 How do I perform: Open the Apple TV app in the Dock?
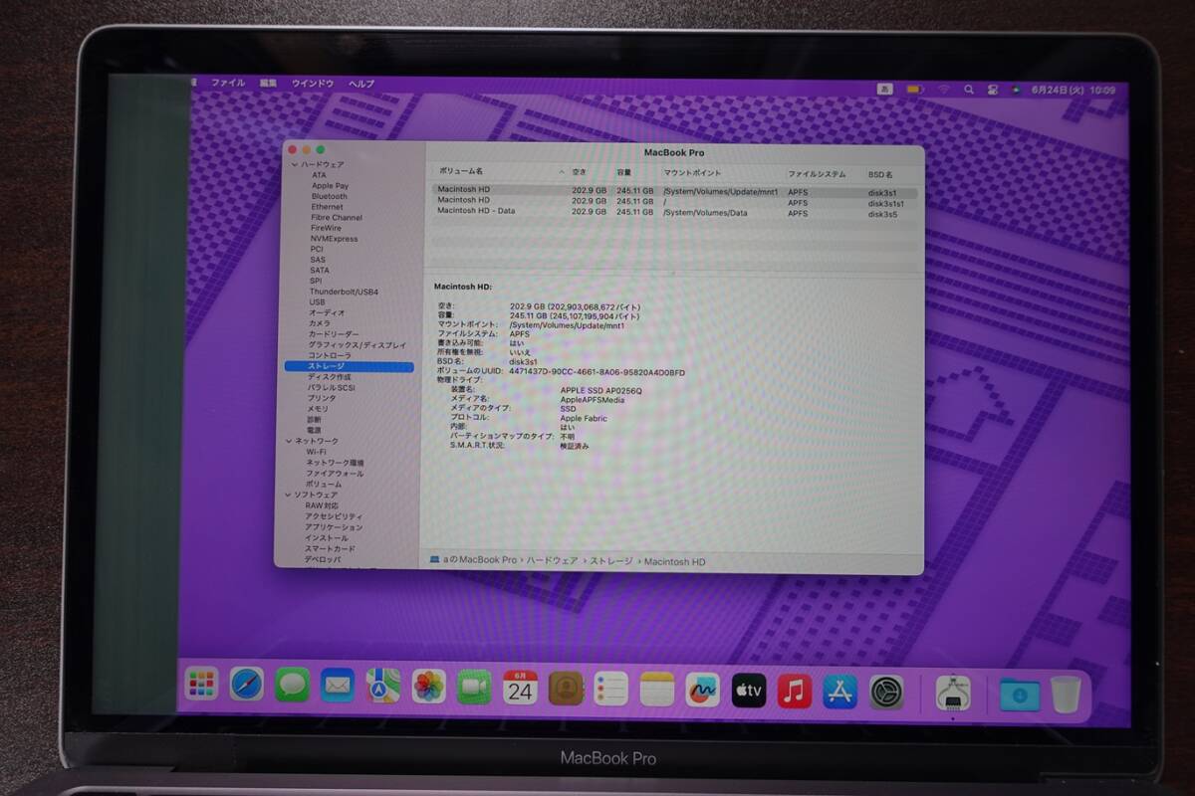pos(749,691)
